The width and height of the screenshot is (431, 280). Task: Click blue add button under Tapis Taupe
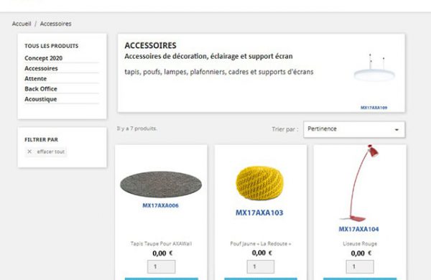coord(162,279)
